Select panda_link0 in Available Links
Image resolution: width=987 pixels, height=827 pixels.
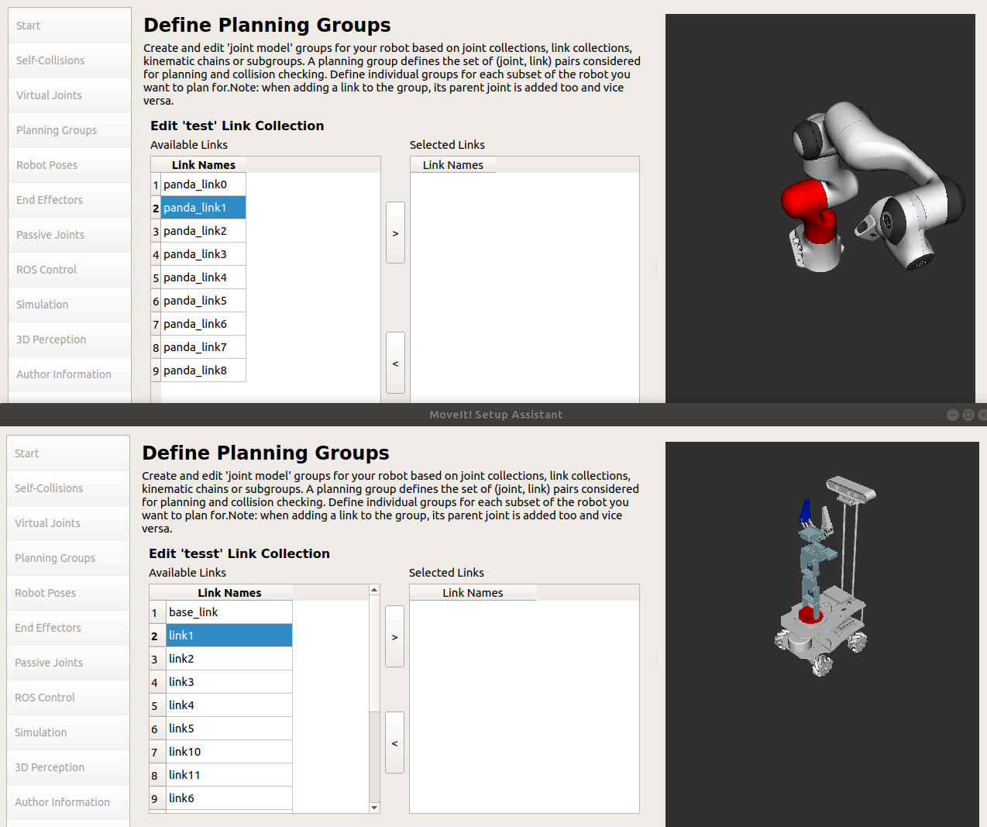click(x=204, y=184)
